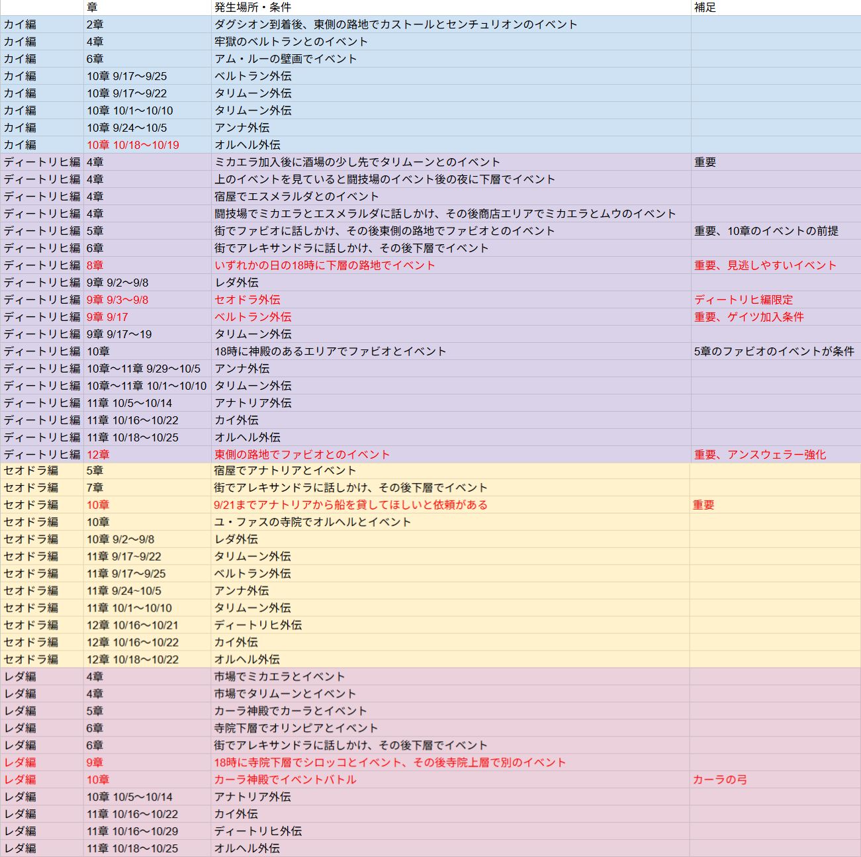Select the note 重要、アンスウェラー強化
The width and height of the screenshot is (861, 857).
pyautogui.click(x=776, y=455)
